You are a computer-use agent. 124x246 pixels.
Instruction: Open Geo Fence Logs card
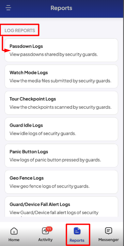61,182
